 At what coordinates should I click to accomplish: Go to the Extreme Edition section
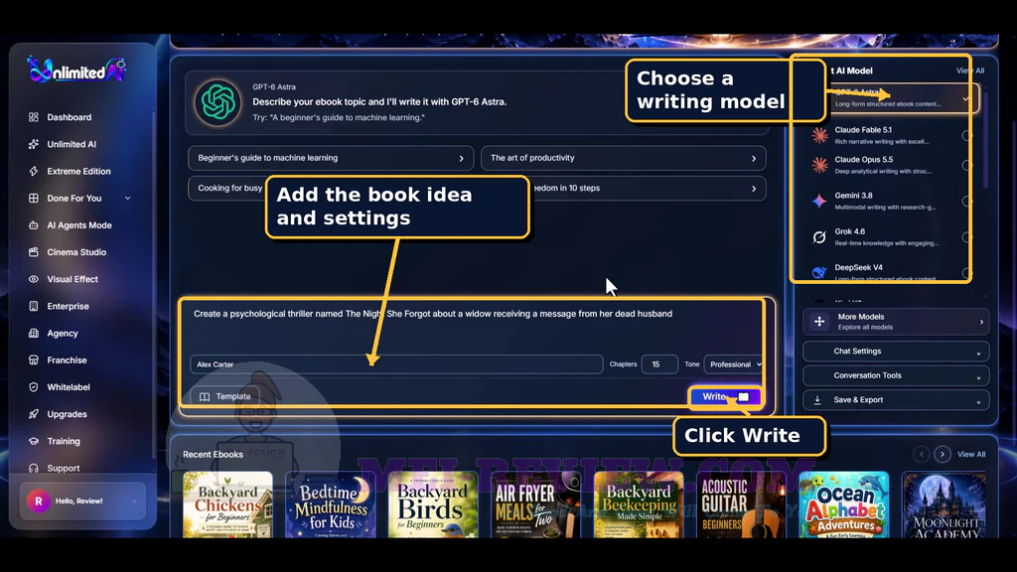pyautogui.click(x=78, y=171)
